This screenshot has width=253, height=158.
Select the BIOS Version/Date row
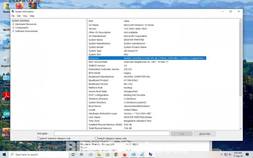click(x=147, y=62)
